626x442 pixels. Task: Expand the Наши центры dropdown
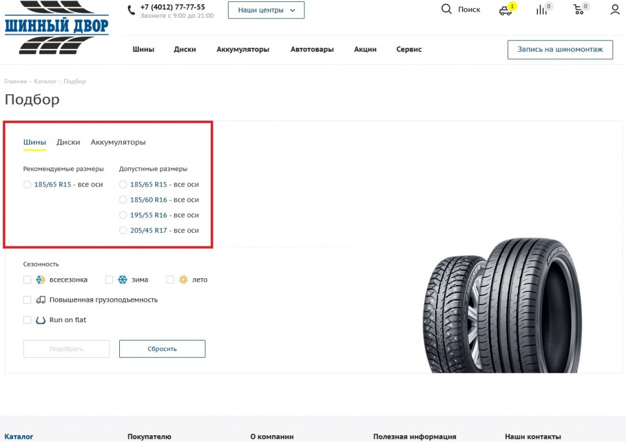click(266, 10)
